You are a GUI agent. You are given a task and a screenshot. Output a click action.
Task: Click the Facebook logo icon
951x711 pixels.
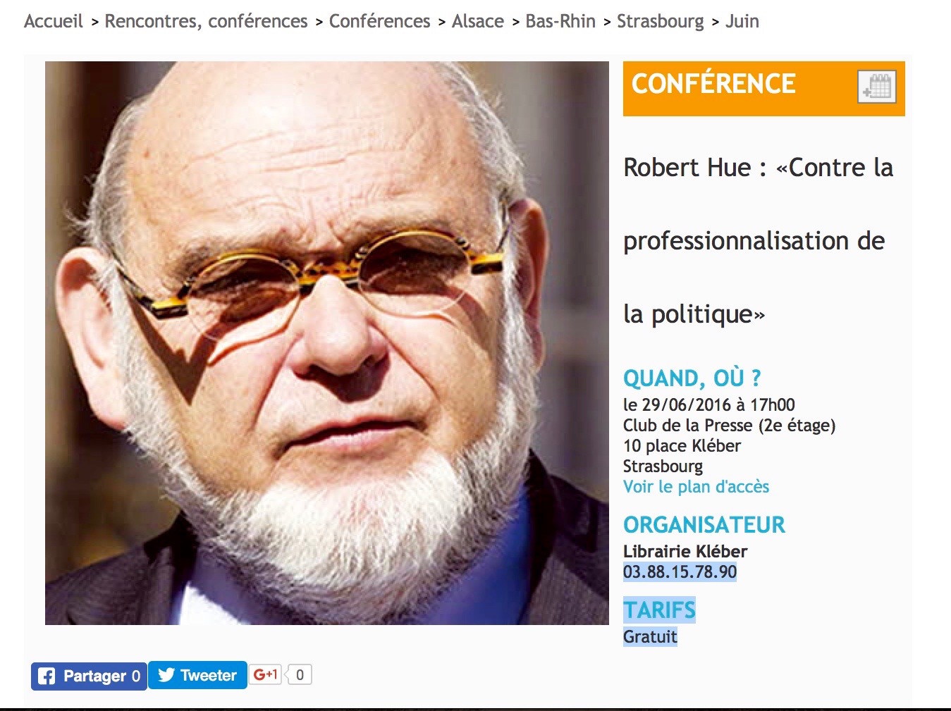pyautogui.click(x=47, y=676)
